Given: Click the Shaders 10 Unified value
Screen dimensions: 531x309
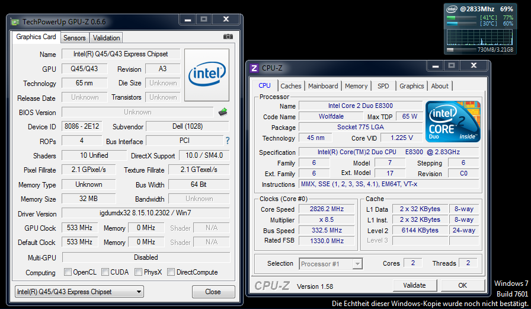Looking at the screenshot, I should (94, 155).
